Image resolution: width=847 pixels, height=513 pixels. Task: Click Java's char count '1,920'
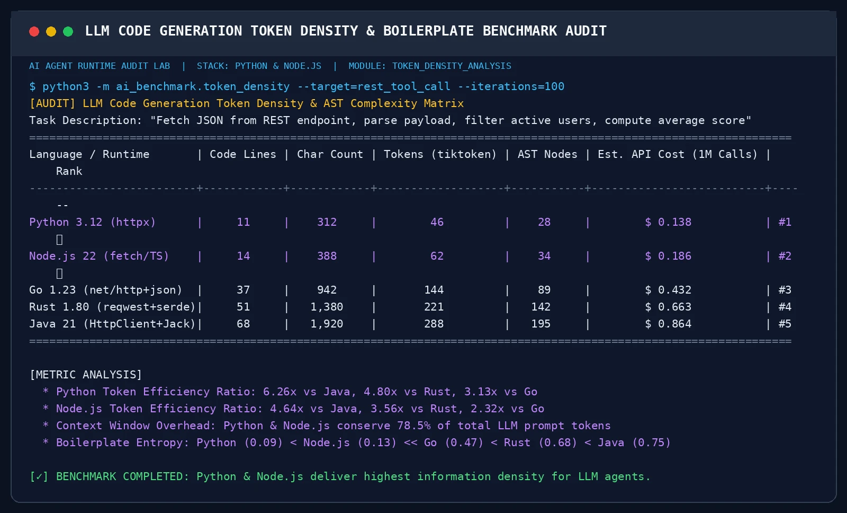[327, 324]
